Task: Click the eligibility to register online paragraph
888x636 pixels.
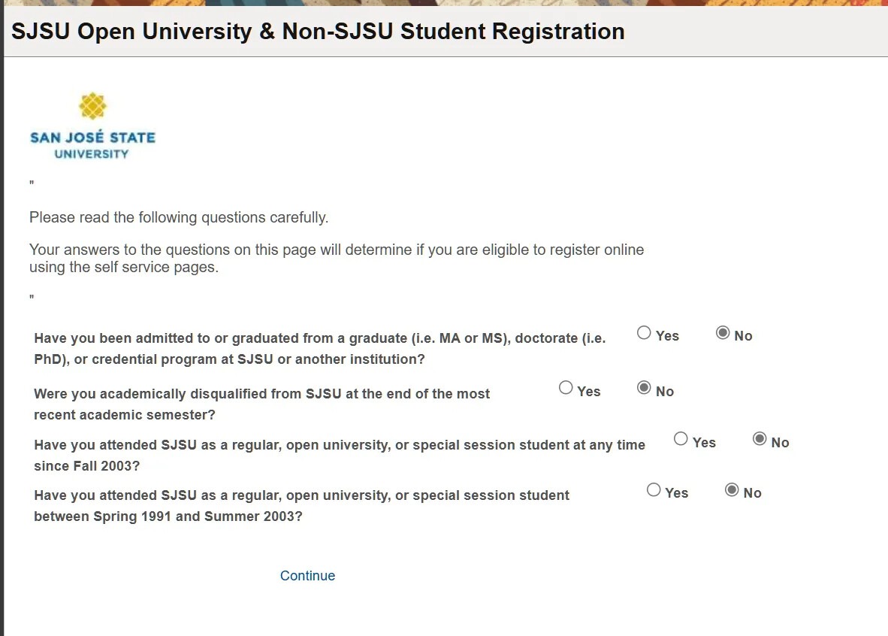Action: (x=336, y=258)
